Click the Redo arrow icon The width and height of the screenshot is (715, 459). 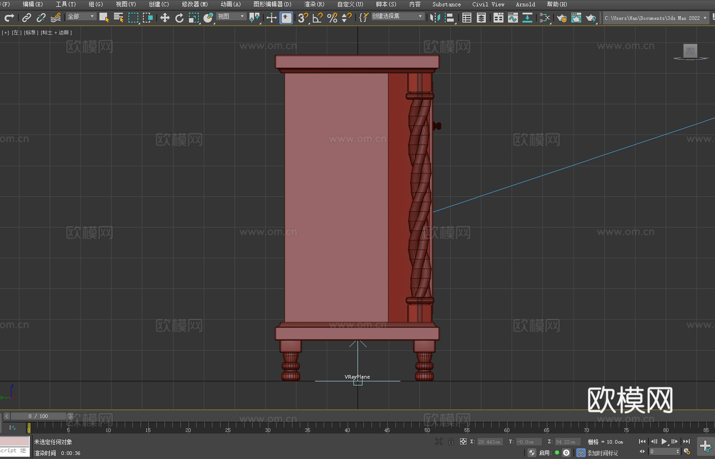9,18
